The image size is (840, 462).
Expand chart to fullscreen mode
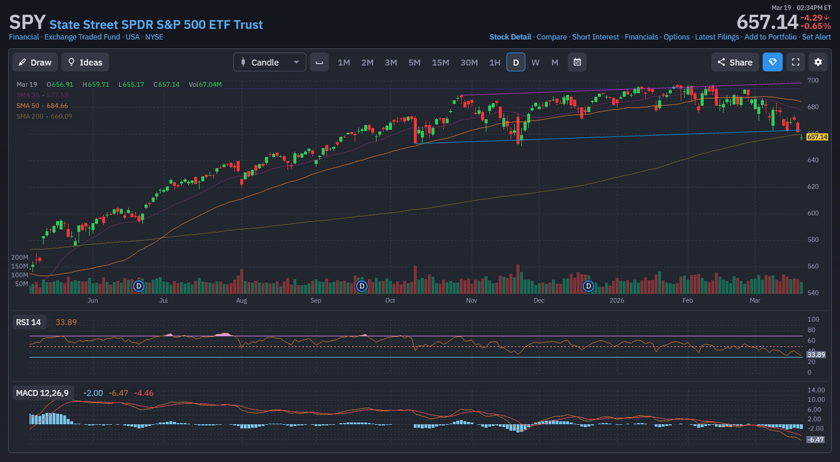click(x=795, y=62)
